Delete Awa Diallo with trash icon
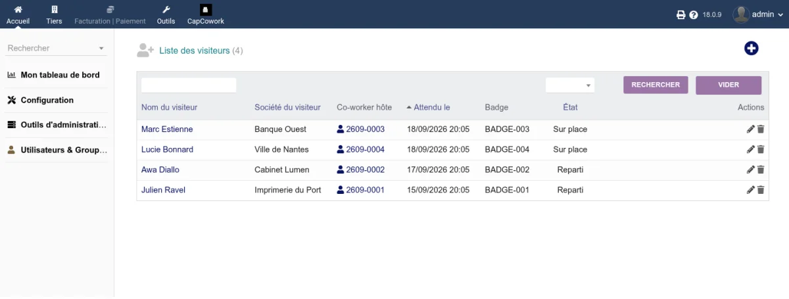This screenshot has height=299, width=789. click(x=761, y=170)
